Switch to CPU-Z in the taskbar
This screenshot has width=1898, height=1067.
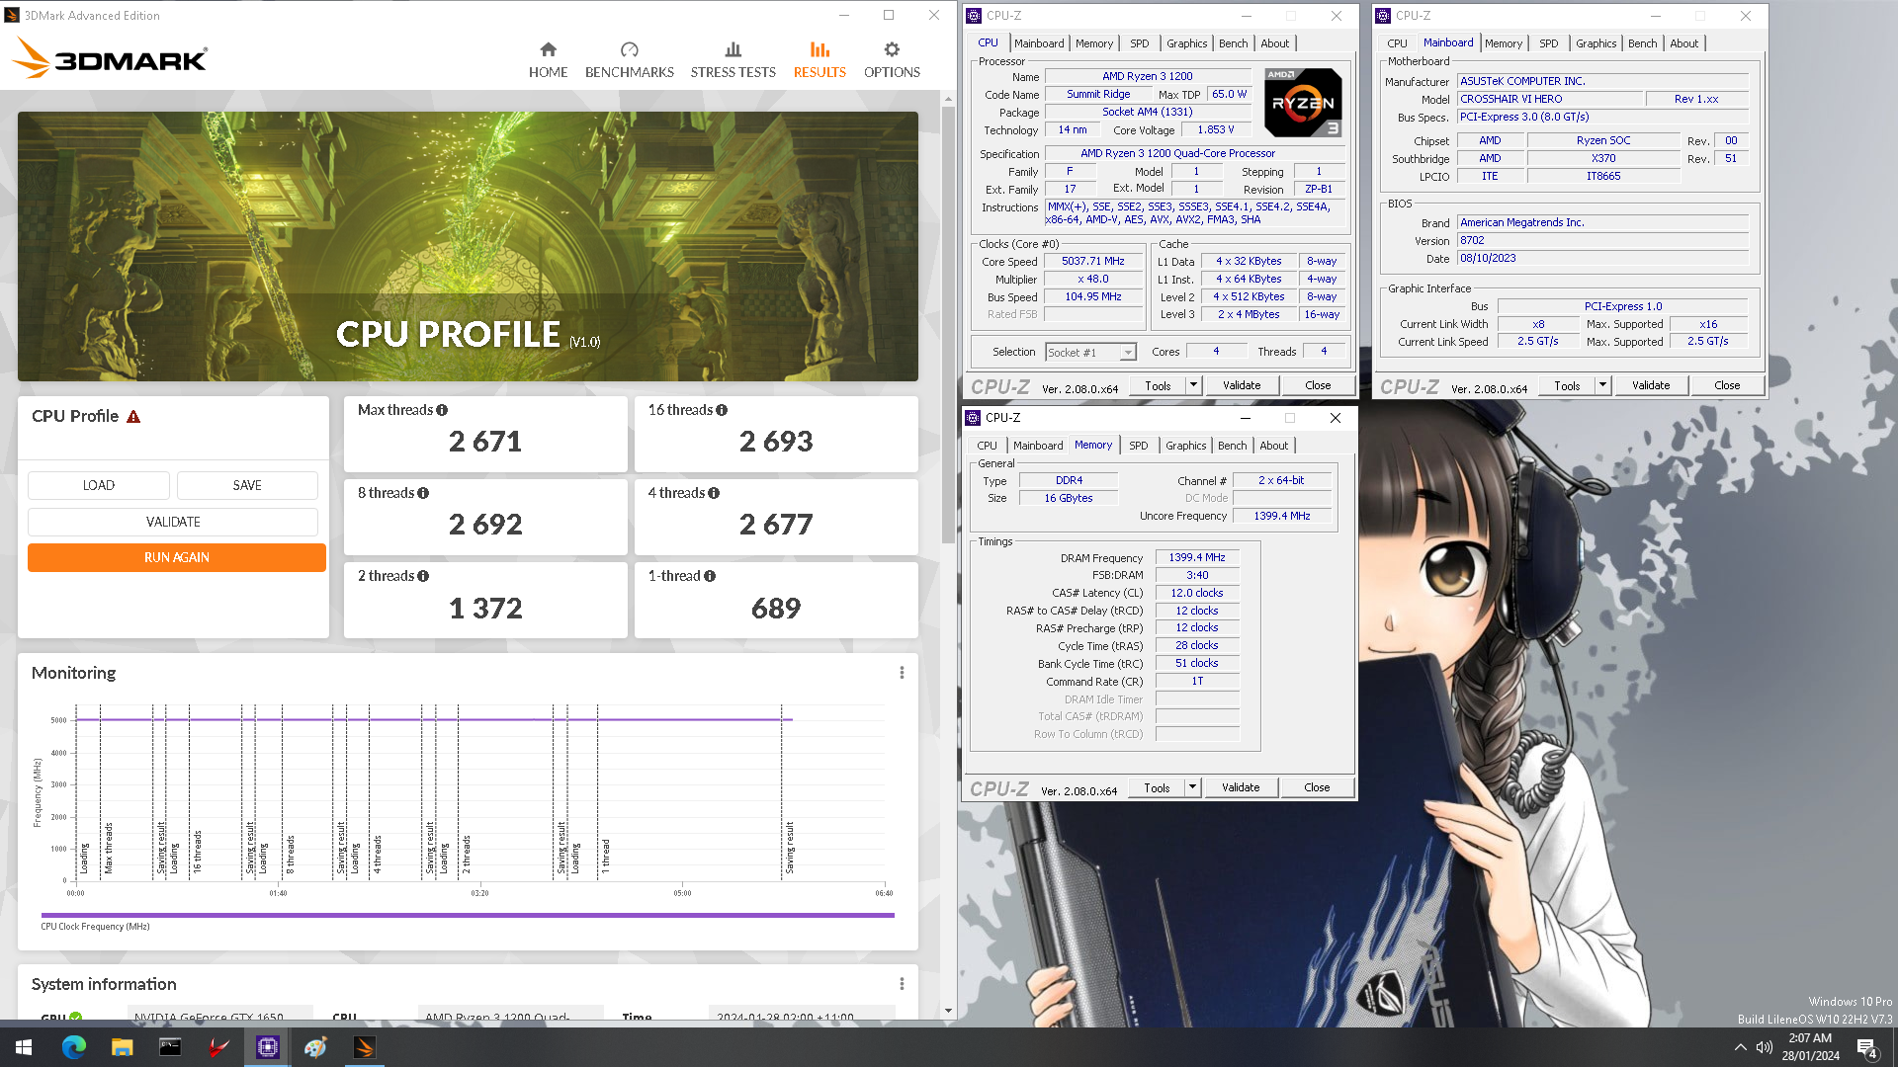(x=267, y=1047)
